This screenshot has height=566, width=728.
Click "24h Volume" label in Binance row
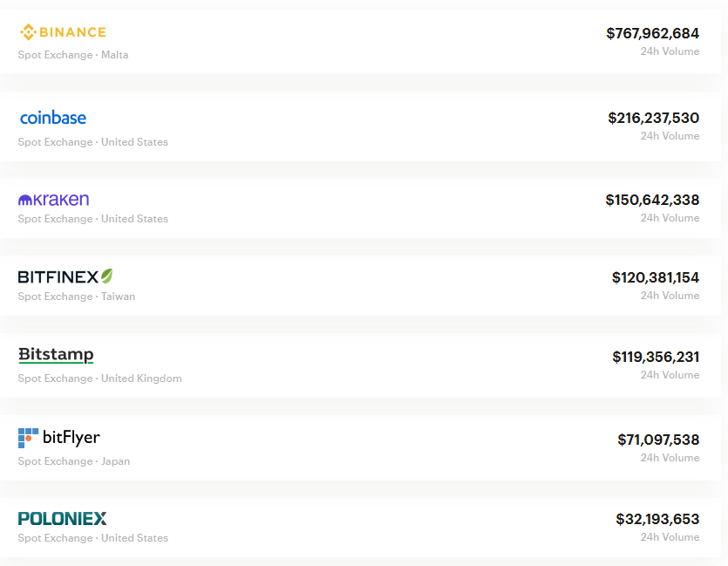[x=670, y=51]
